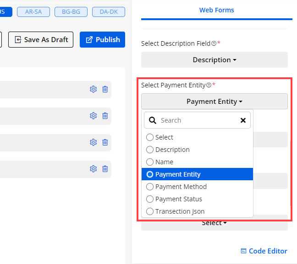The image size is (297, 264).
Task: Switch to the AR-SA language tab
Action: coord(33,12)
